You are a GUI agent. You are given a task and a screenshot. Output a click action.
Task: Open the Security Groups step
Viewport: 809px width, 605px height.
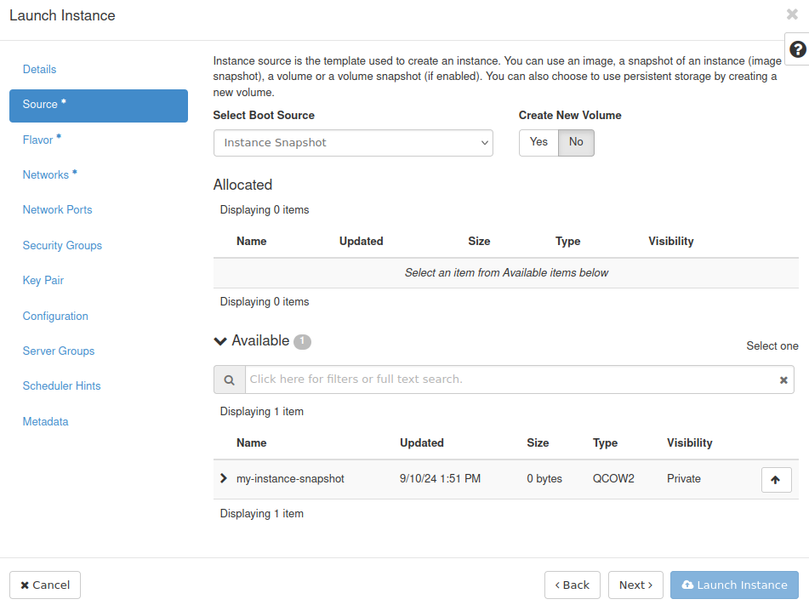[62, 245]
